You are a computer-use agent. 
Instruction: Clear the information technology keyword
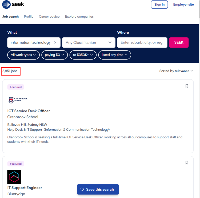tap(55, 42)
